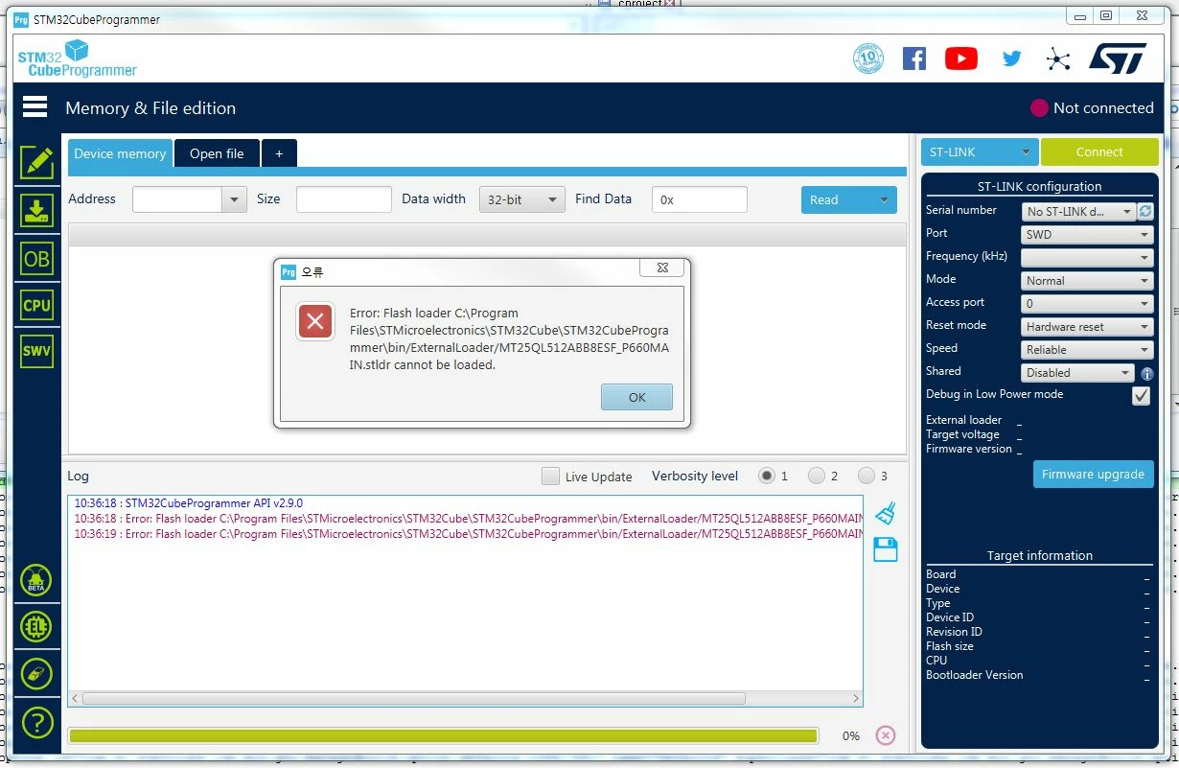Open the Speed Reliable dropdown
Image resolution: width=1179 pixels, height=768 pixels.
tap(1087, 350)
